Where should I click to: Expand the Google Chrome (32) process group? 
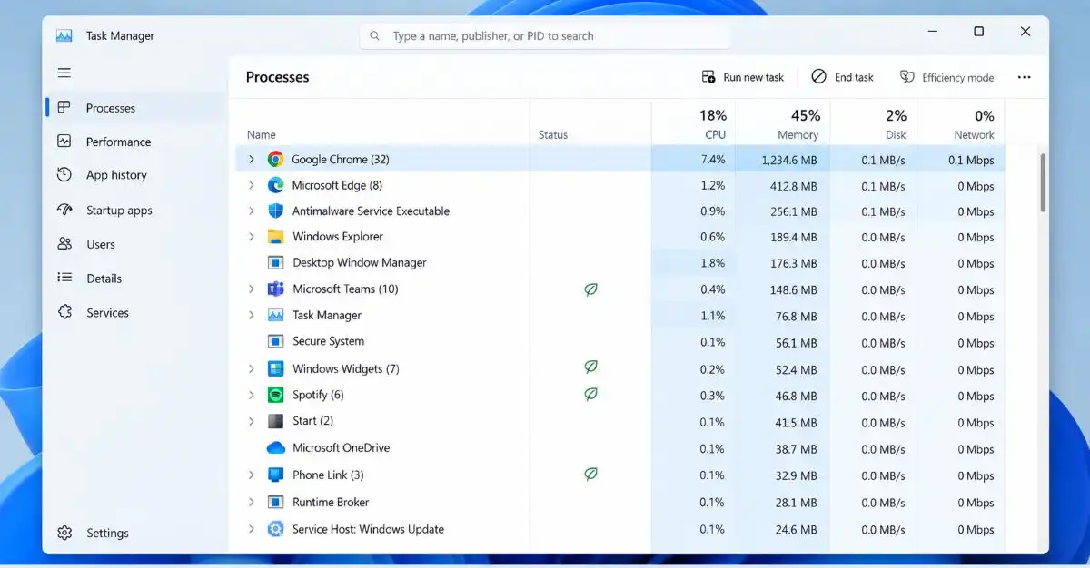tap(252, 159)
